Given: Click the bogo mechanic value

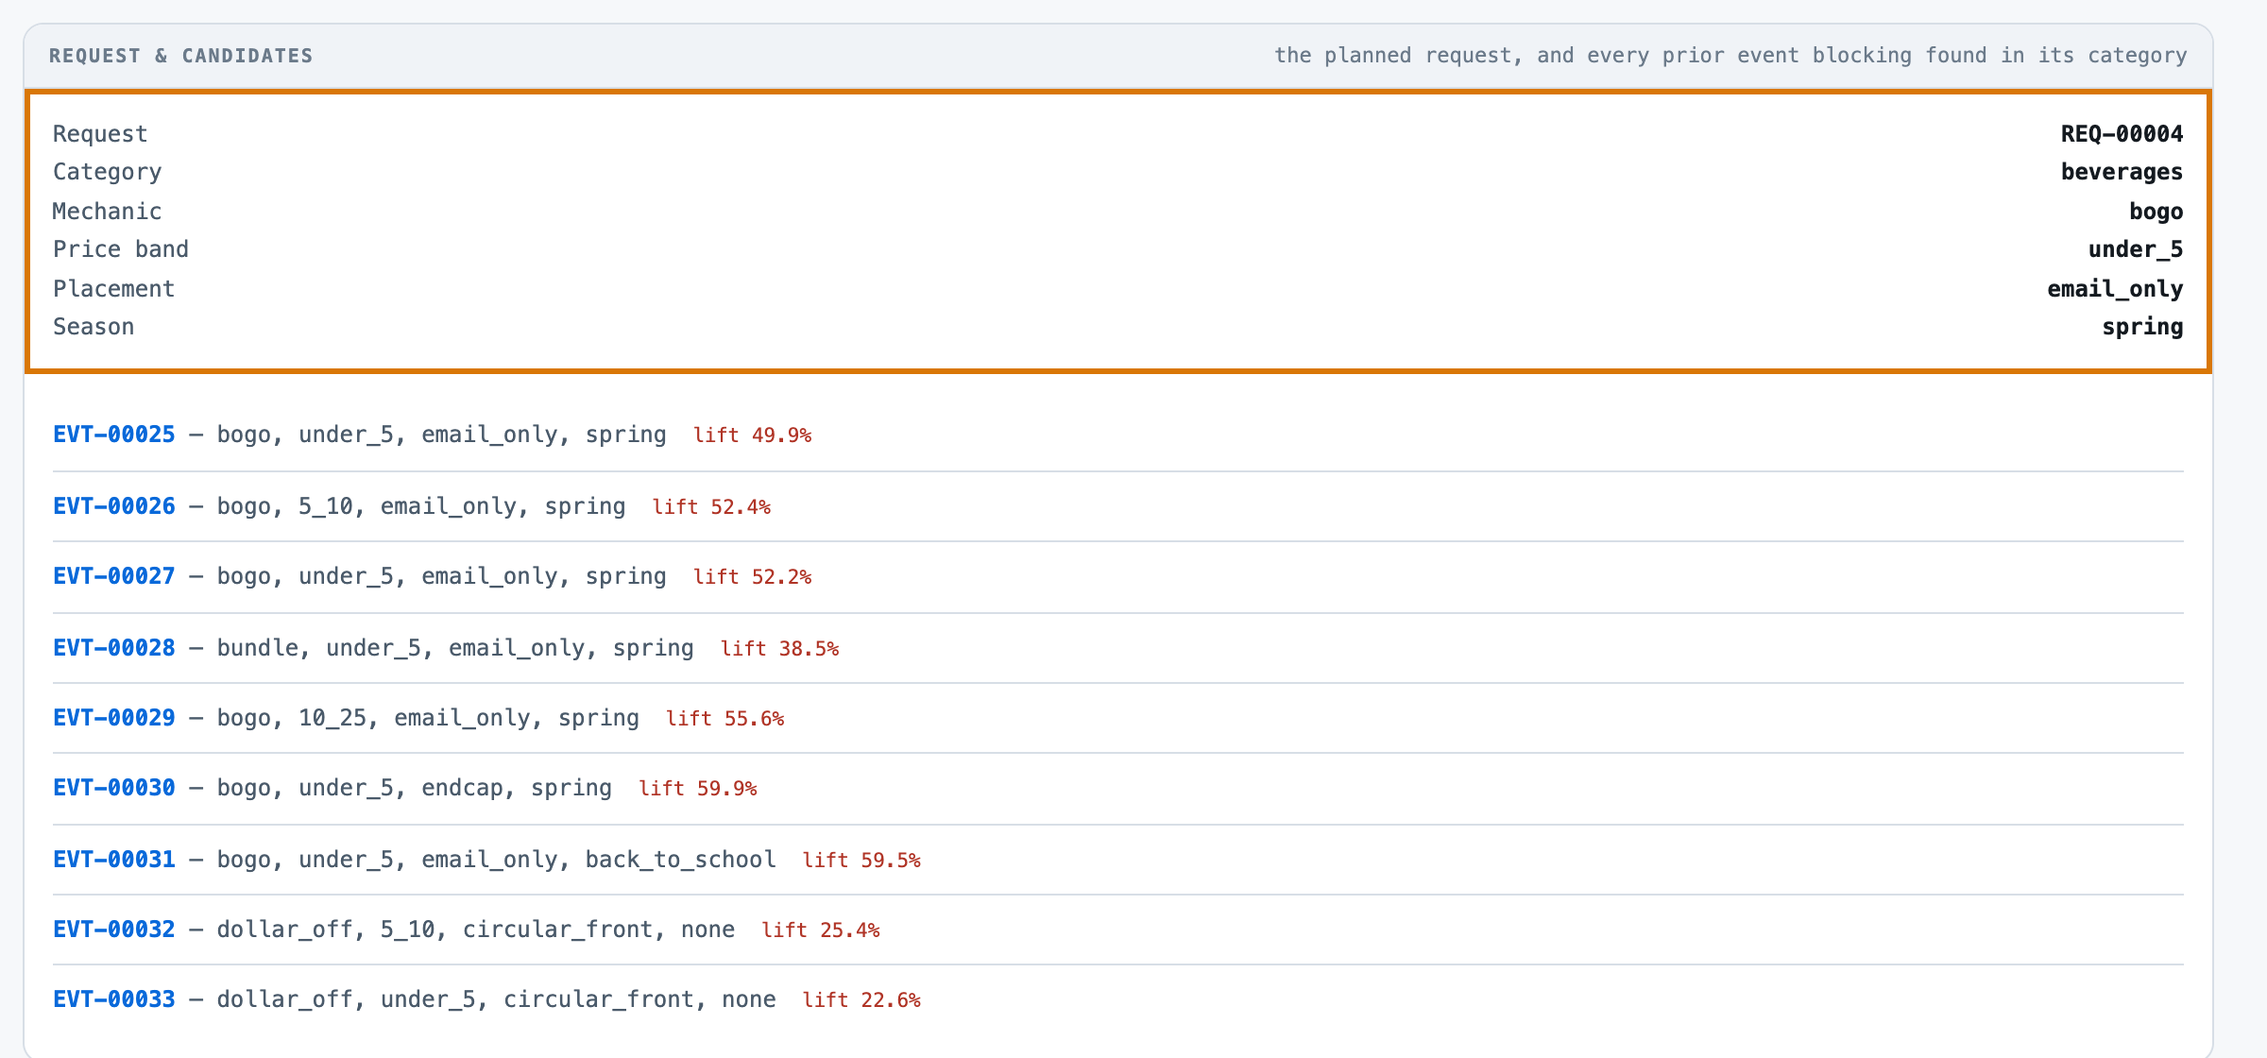Looking at the screenshot, I should pos(2156,212).
